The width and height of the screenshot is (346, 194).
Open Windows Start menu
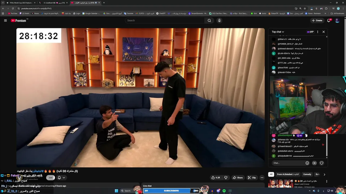point(117,191)
